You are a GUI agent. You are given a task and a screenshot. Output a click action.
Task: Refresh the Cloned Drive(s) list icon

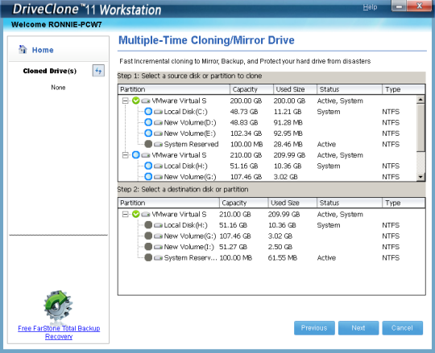(x=98, y=71)
